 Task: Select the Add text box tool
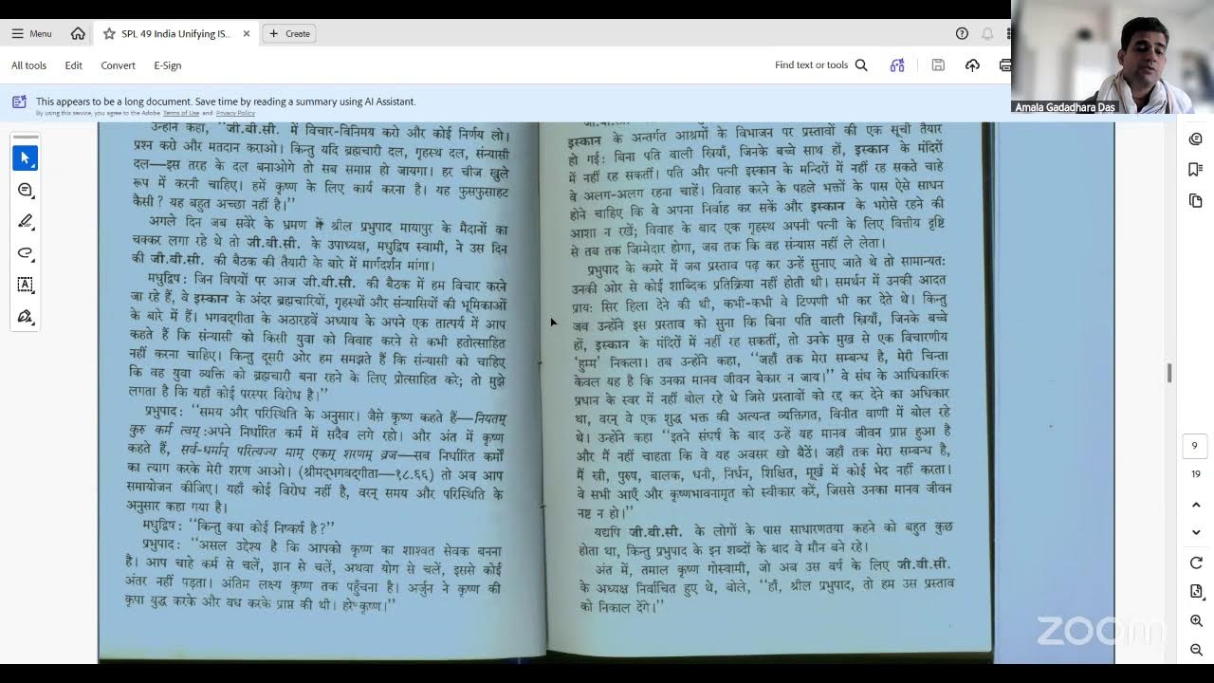coord(26,285)
